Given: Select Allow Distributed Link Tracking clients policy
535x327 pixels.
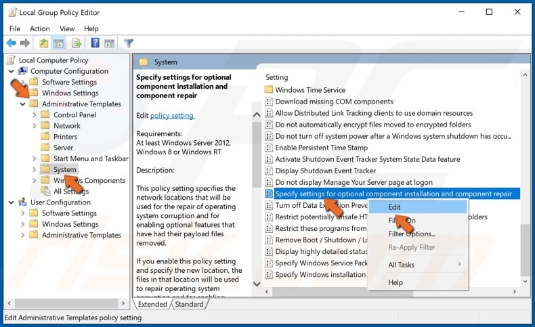Looking at the screenshot, I should 374,113.
